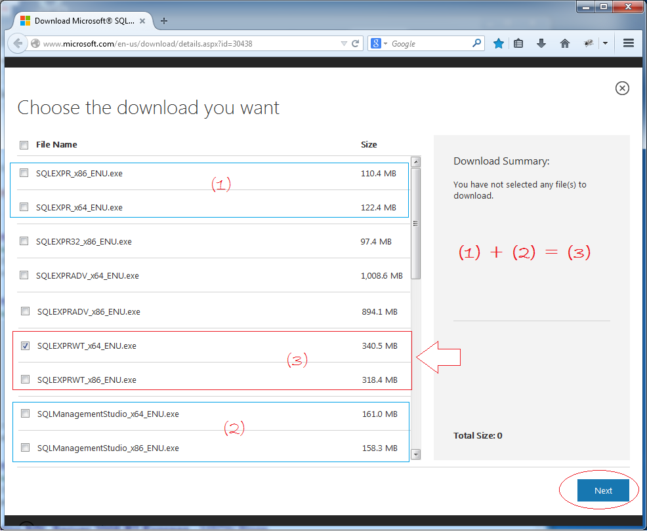The width and height of the screenshot is (647, 531).
Task: Click the add-on icon next to home
Action: (x=589, y=43)
